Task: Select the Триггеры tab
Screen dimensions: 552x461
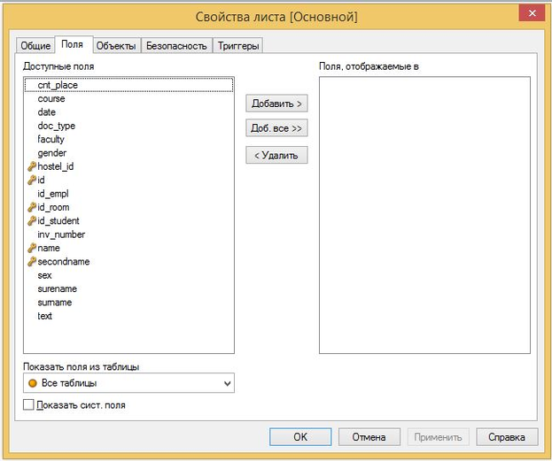Action: pos(238,45)
